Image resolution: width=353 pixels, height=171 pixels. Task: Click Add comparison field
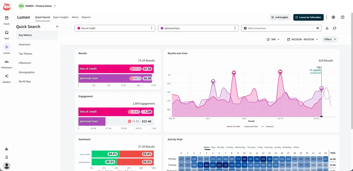281,28
